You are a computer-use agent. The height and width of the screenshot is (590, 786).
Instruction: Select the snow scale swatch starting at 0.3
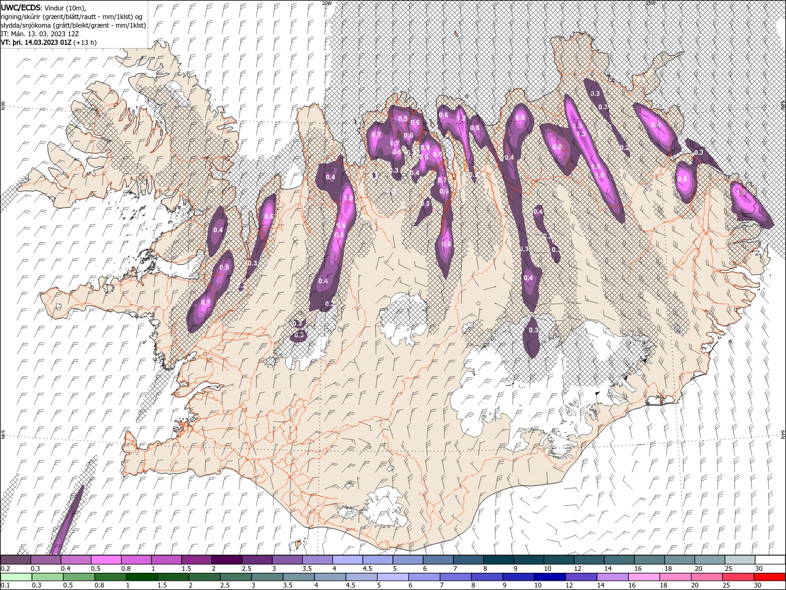46,560
